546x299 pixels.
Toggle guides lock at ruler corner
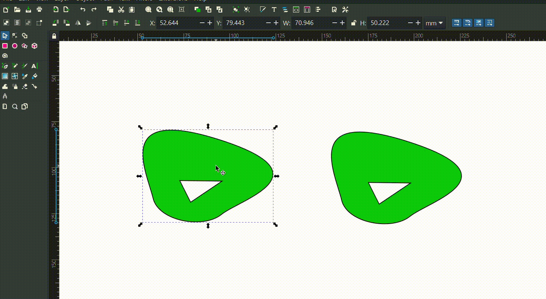pyautogui.click(x=54, y=36)
